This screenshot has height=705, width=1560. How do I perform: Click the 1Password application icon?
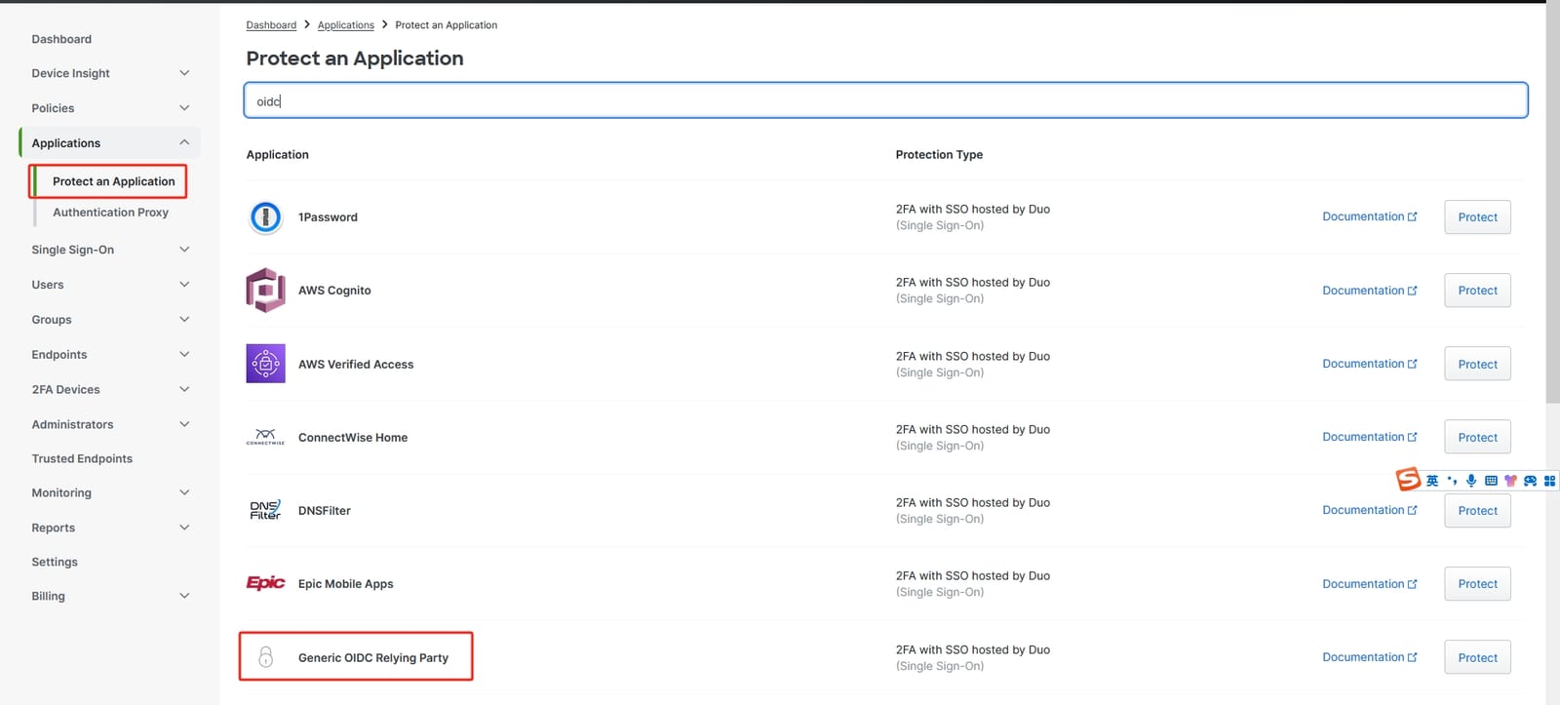click(265, 216)
